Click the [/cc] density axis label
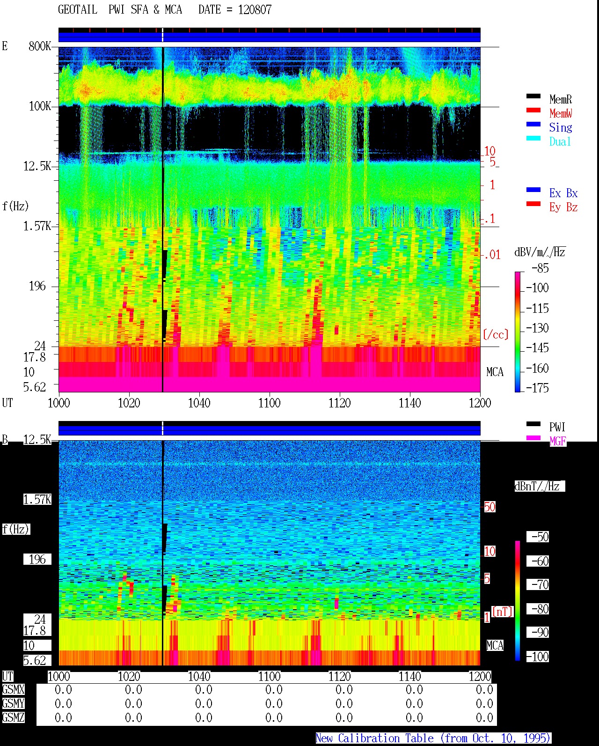The height and width of the screenshot is (746, 599). click(496, 334)
